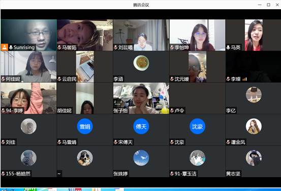
Task: Click Sunrising's microphone icon
Action: [11, 47]
